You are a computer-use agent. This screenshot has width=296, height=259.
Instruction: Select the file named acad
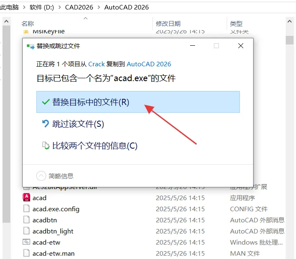tap(39, 198)
